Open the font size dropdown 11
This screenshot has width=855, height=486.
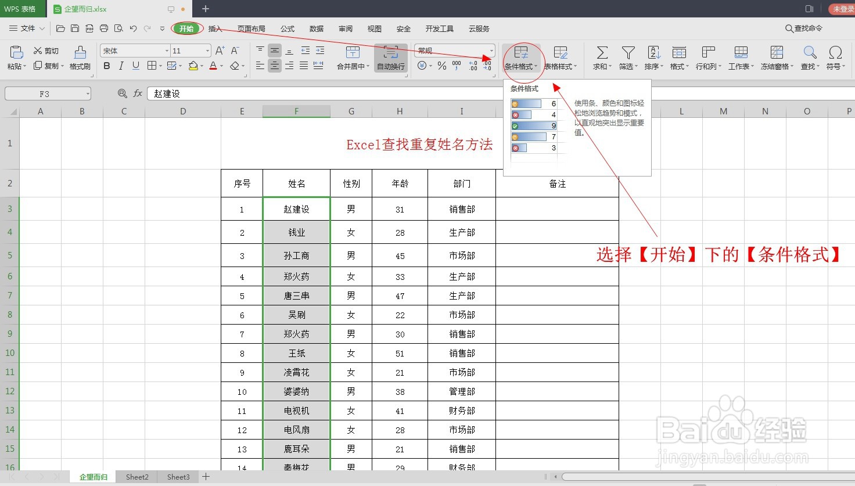(x=207, y=51)
